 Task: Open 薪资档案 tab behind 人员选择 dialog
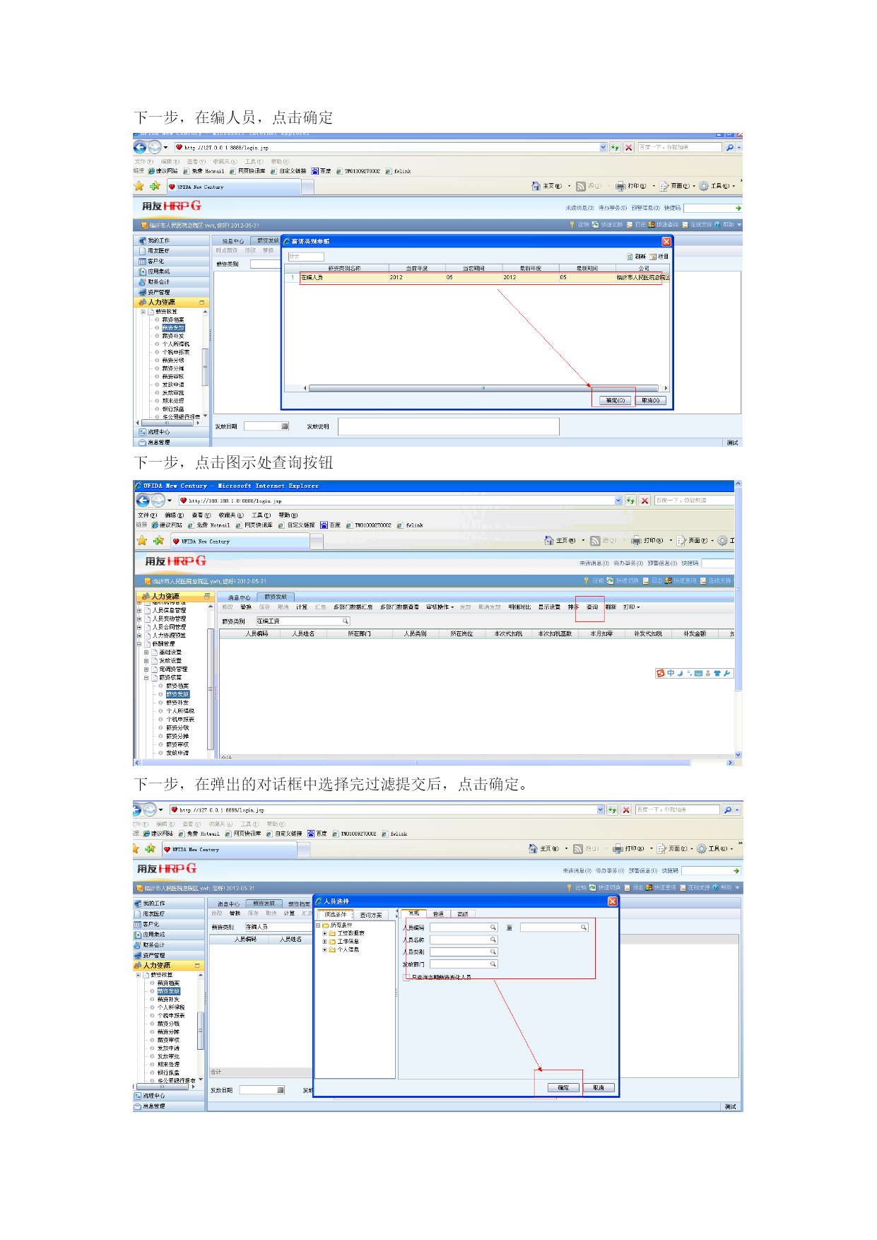click(299, 903)
